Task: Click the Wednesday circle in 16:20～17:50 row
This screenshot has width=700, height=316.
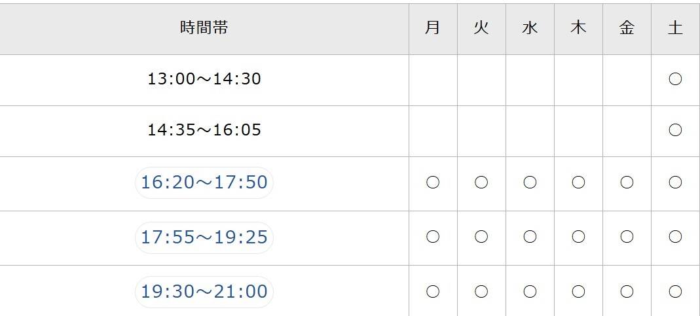Action: 530,183
